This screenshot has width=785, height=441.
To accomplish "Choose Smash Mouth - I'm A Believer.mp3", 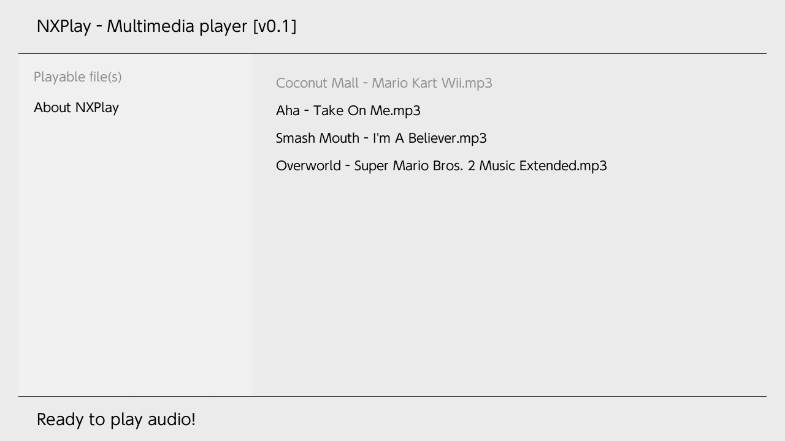I will 381,138.
